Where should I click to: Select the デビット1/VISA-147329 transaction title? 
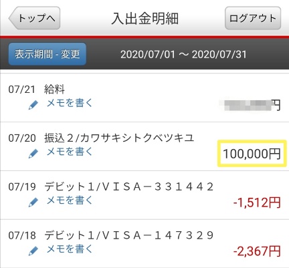(x=129, y=235)
